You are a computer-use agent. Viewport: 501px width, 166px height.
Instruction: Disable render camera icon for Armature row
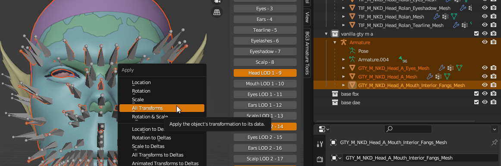(493, 42)
